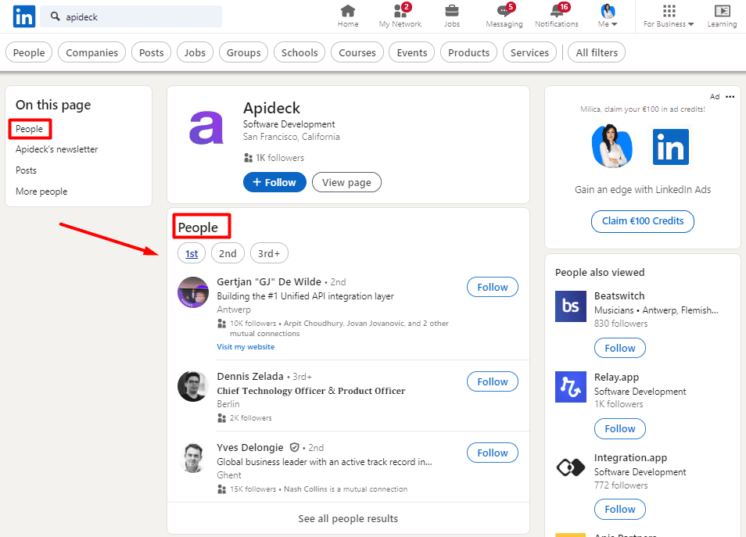Open Notifications bell icon

click(x=556, y=10)
